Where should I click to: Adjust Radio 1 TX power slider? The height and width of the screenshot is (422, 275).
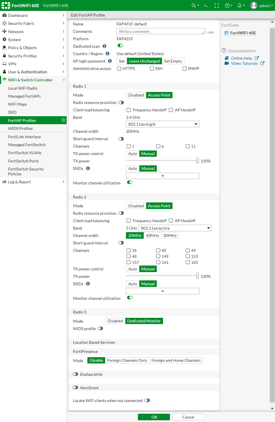pyautogui.click(x=197, y=161)
